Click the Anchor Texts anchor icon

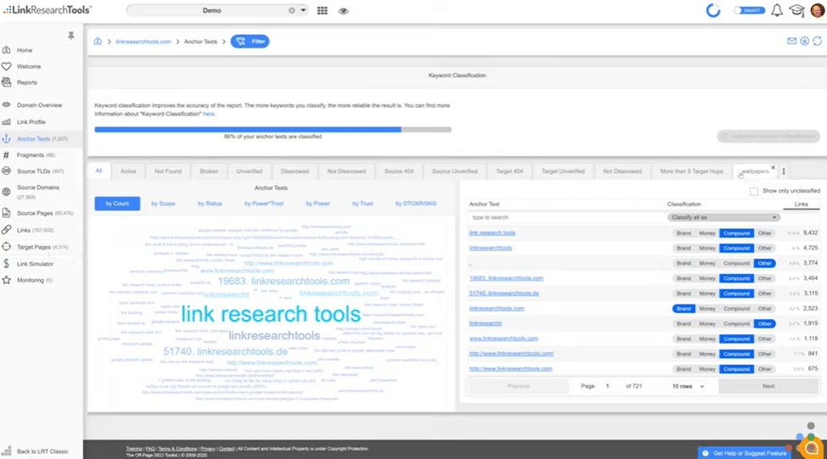point(6,138)
